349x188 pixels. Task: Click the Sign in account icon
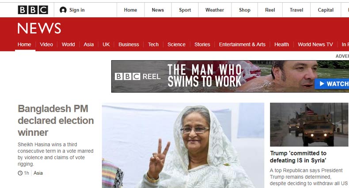[63, 10]
